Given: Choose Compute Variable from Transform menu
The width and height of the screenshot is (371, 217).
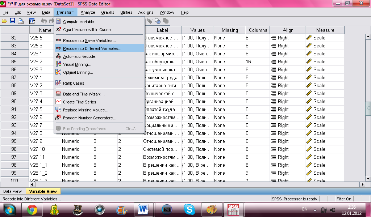Looking at the screenshot, I should click(99, 22).
